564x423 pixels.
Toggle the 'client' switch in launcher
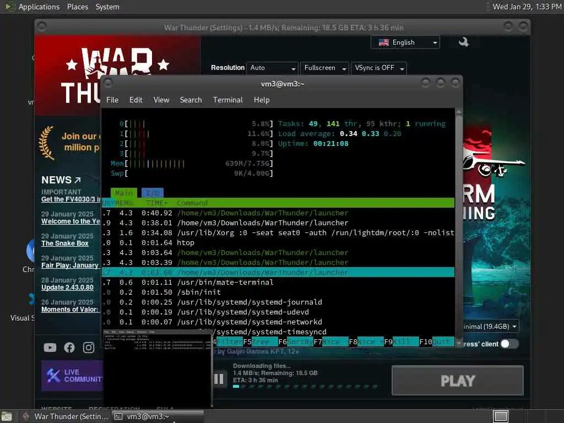(509, 344)
